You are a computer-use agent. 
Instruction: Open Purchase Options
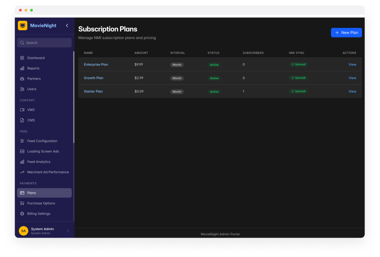(44, 203)
